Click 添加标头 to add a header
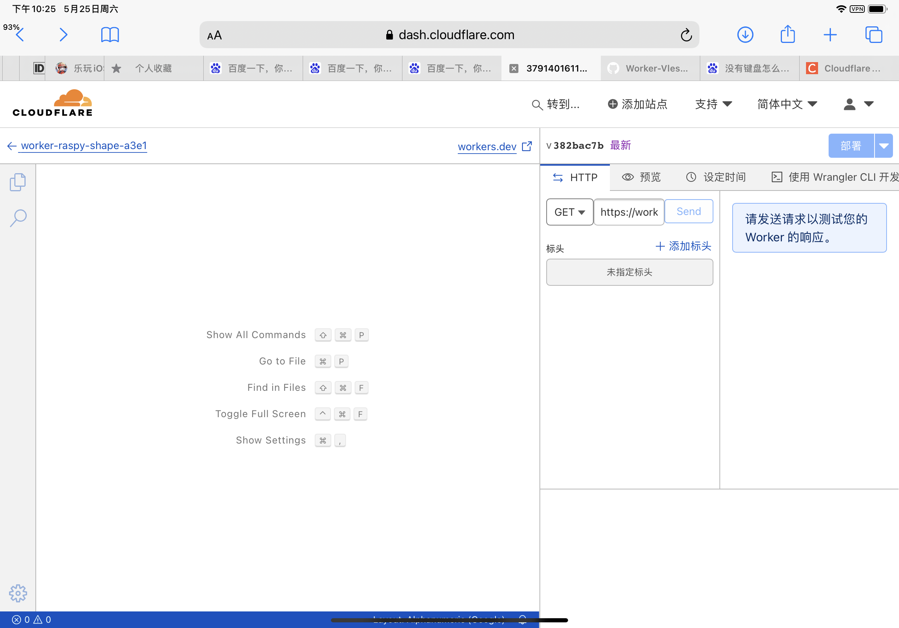This screenshot has width=899, height=628. 683,246
